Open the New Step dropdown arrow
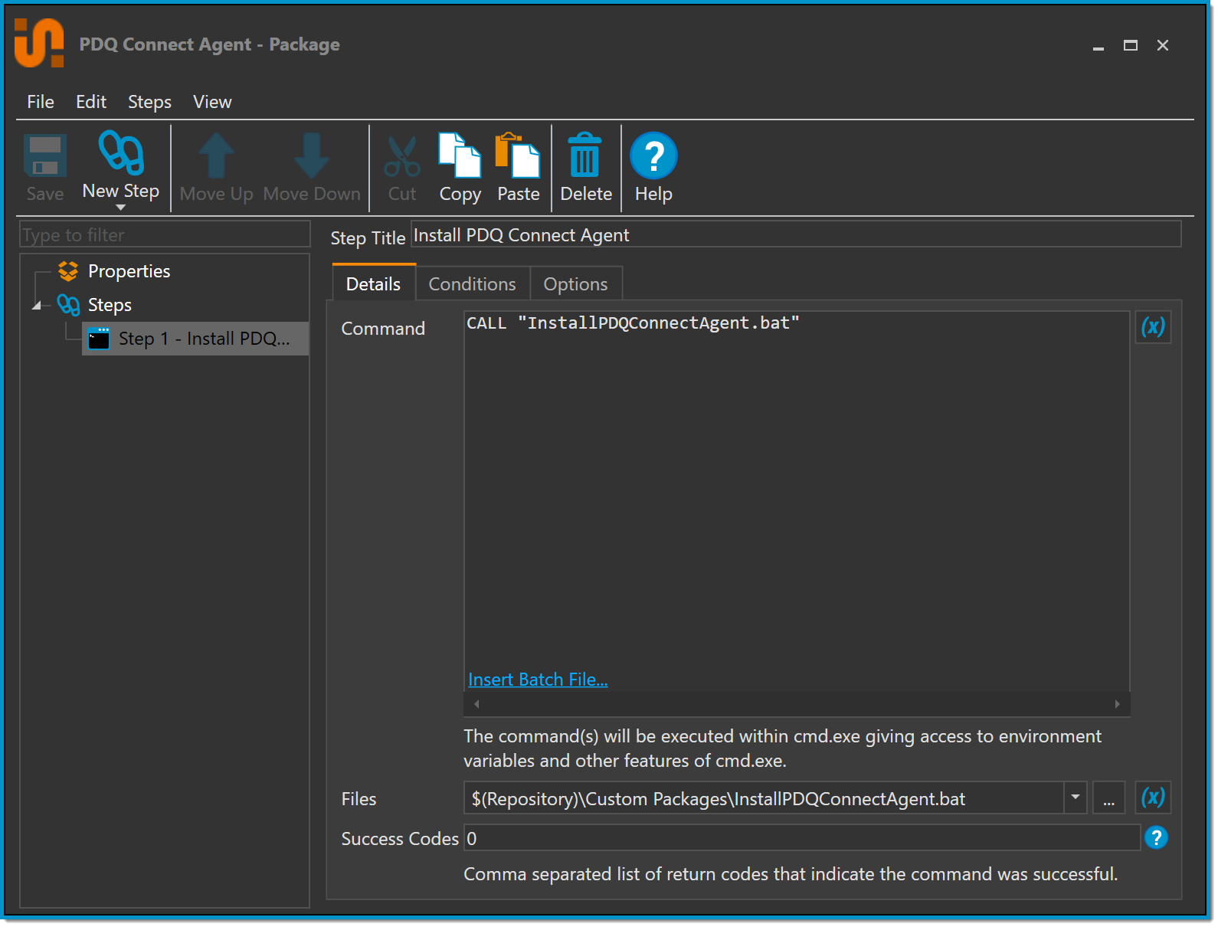The height and width of the screenshot is (927, 1218). tap(120, 208)
